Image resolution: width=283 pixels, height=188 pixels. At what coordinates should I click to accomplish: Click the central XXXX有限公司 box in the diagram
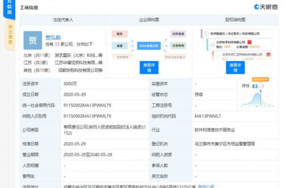click(x=149, y=46)
